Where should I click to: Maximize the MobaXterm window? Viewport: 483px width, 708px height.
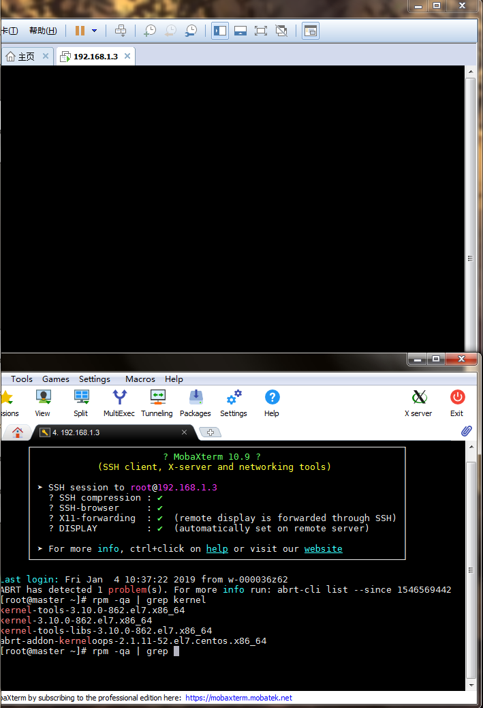435,359
